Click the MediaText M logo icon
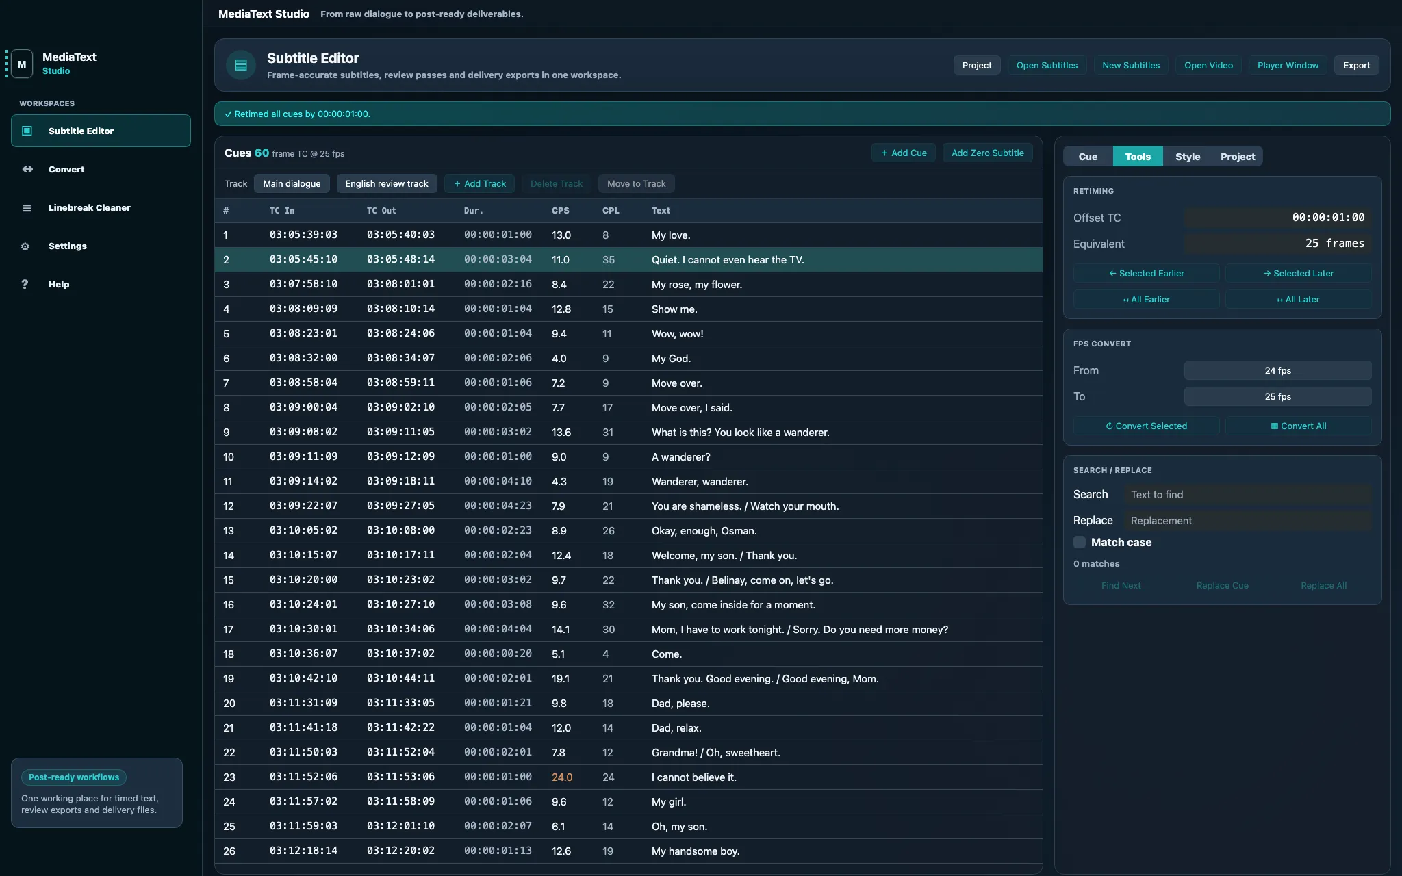This screenshot has width=1402, height=876. click(x=22, y=64)
